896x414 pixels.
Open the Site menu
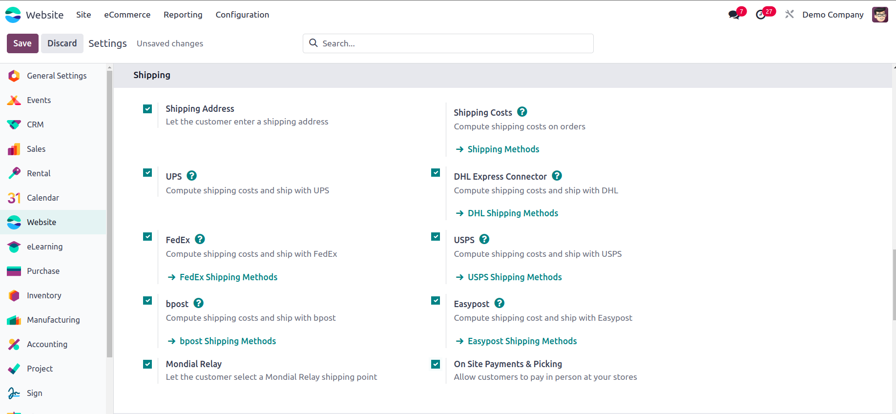pyautogui.click(x=83, y=15)
